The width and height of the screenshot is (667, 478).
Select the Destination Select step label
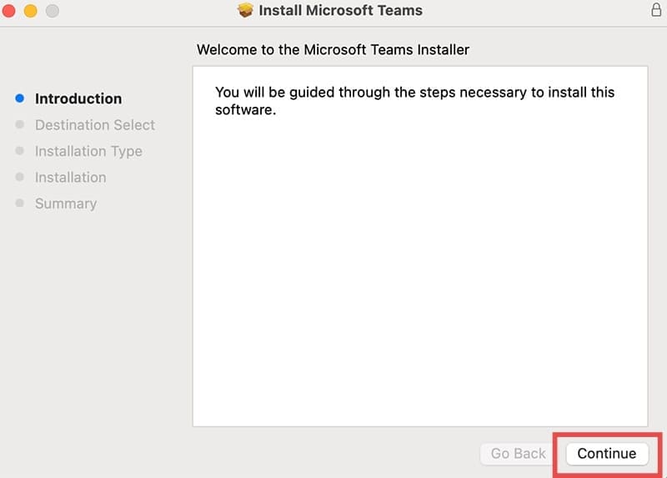[95, 125]
